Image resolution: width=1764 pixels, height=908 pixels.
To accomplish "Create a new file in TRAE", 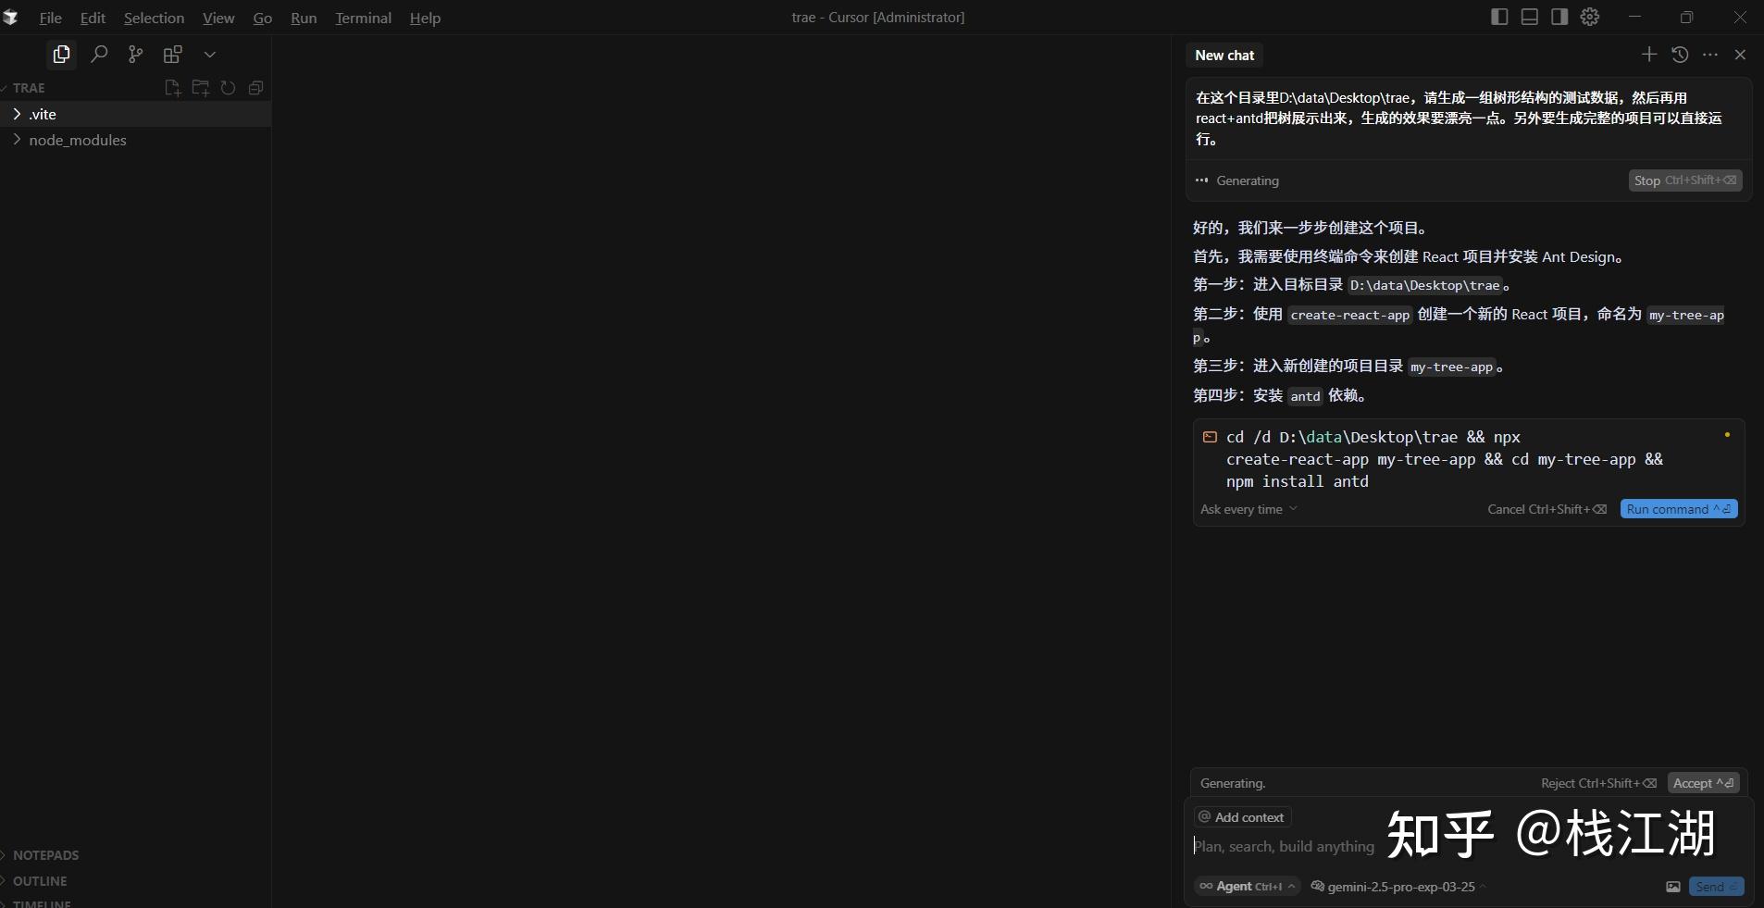I will click(x=172, y=88).
